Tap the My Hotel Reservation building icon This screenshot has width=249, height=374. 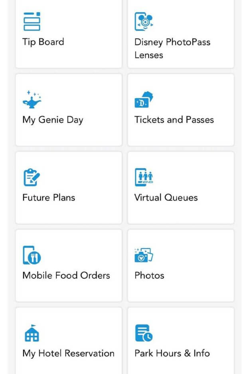coord(32,332)
